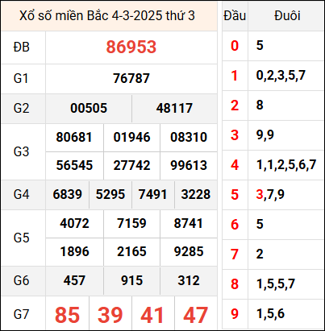Click the Đầu column header
This screenshot has width=325, height=331.
click(x=235, y=15)
